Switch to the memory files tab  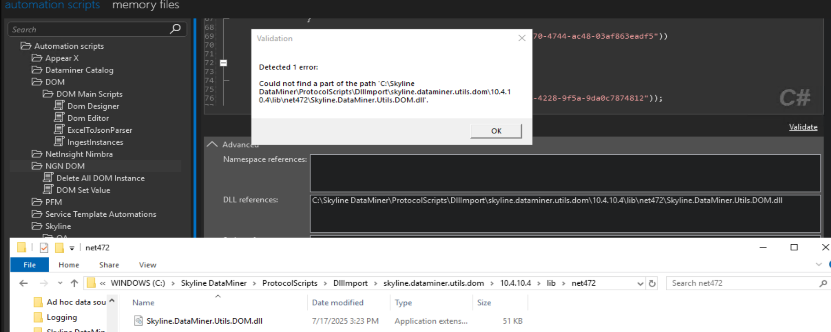coord(146,5)
